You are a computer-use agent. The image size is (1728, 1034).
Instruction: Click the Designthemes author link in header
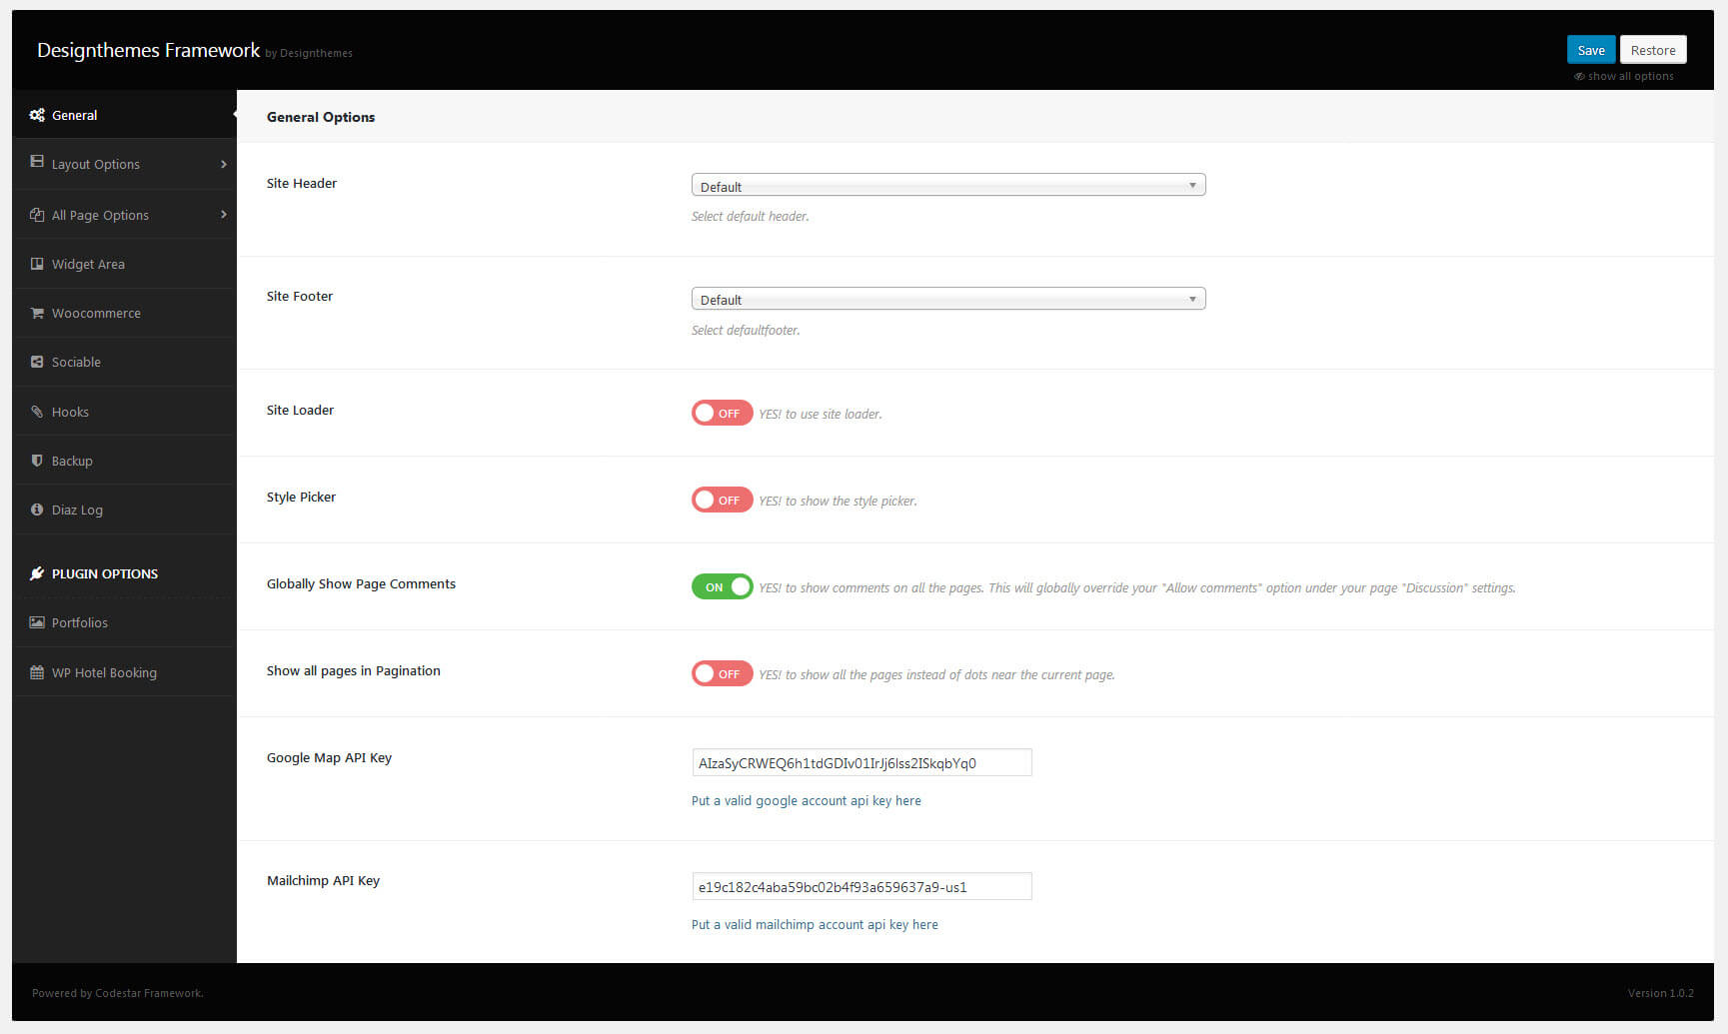(x=316, y=53)
